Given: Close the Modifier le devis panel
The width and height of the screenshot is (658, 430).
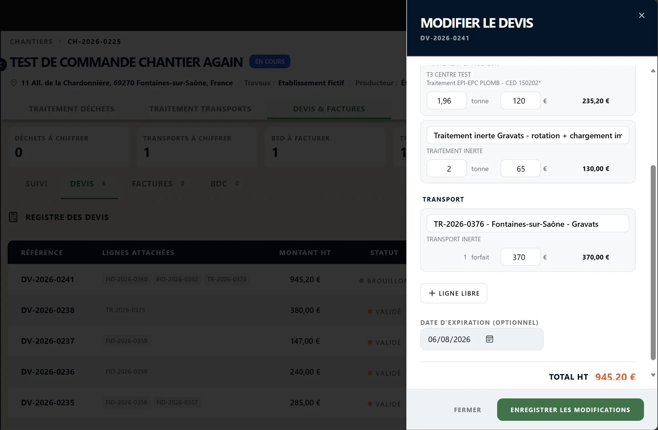Looking at the screenshot, I should 642,15.
